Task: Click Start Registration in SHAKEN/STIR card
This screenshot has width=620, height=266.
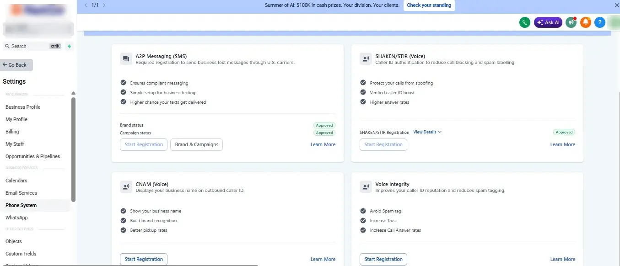Action: [383, 144]
